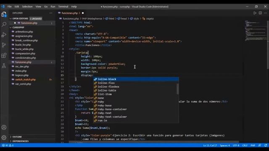Open Run and Debug view

pos(4,35)
